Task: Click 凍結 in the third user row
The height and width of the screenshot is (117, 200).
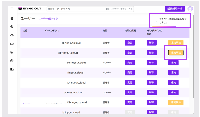Action: pyautogui.click(x=173, y=63)
